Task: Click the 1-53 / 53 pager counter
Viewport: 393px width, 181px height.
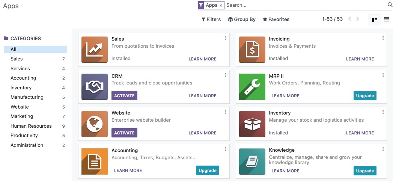Action: click(332, 19)
